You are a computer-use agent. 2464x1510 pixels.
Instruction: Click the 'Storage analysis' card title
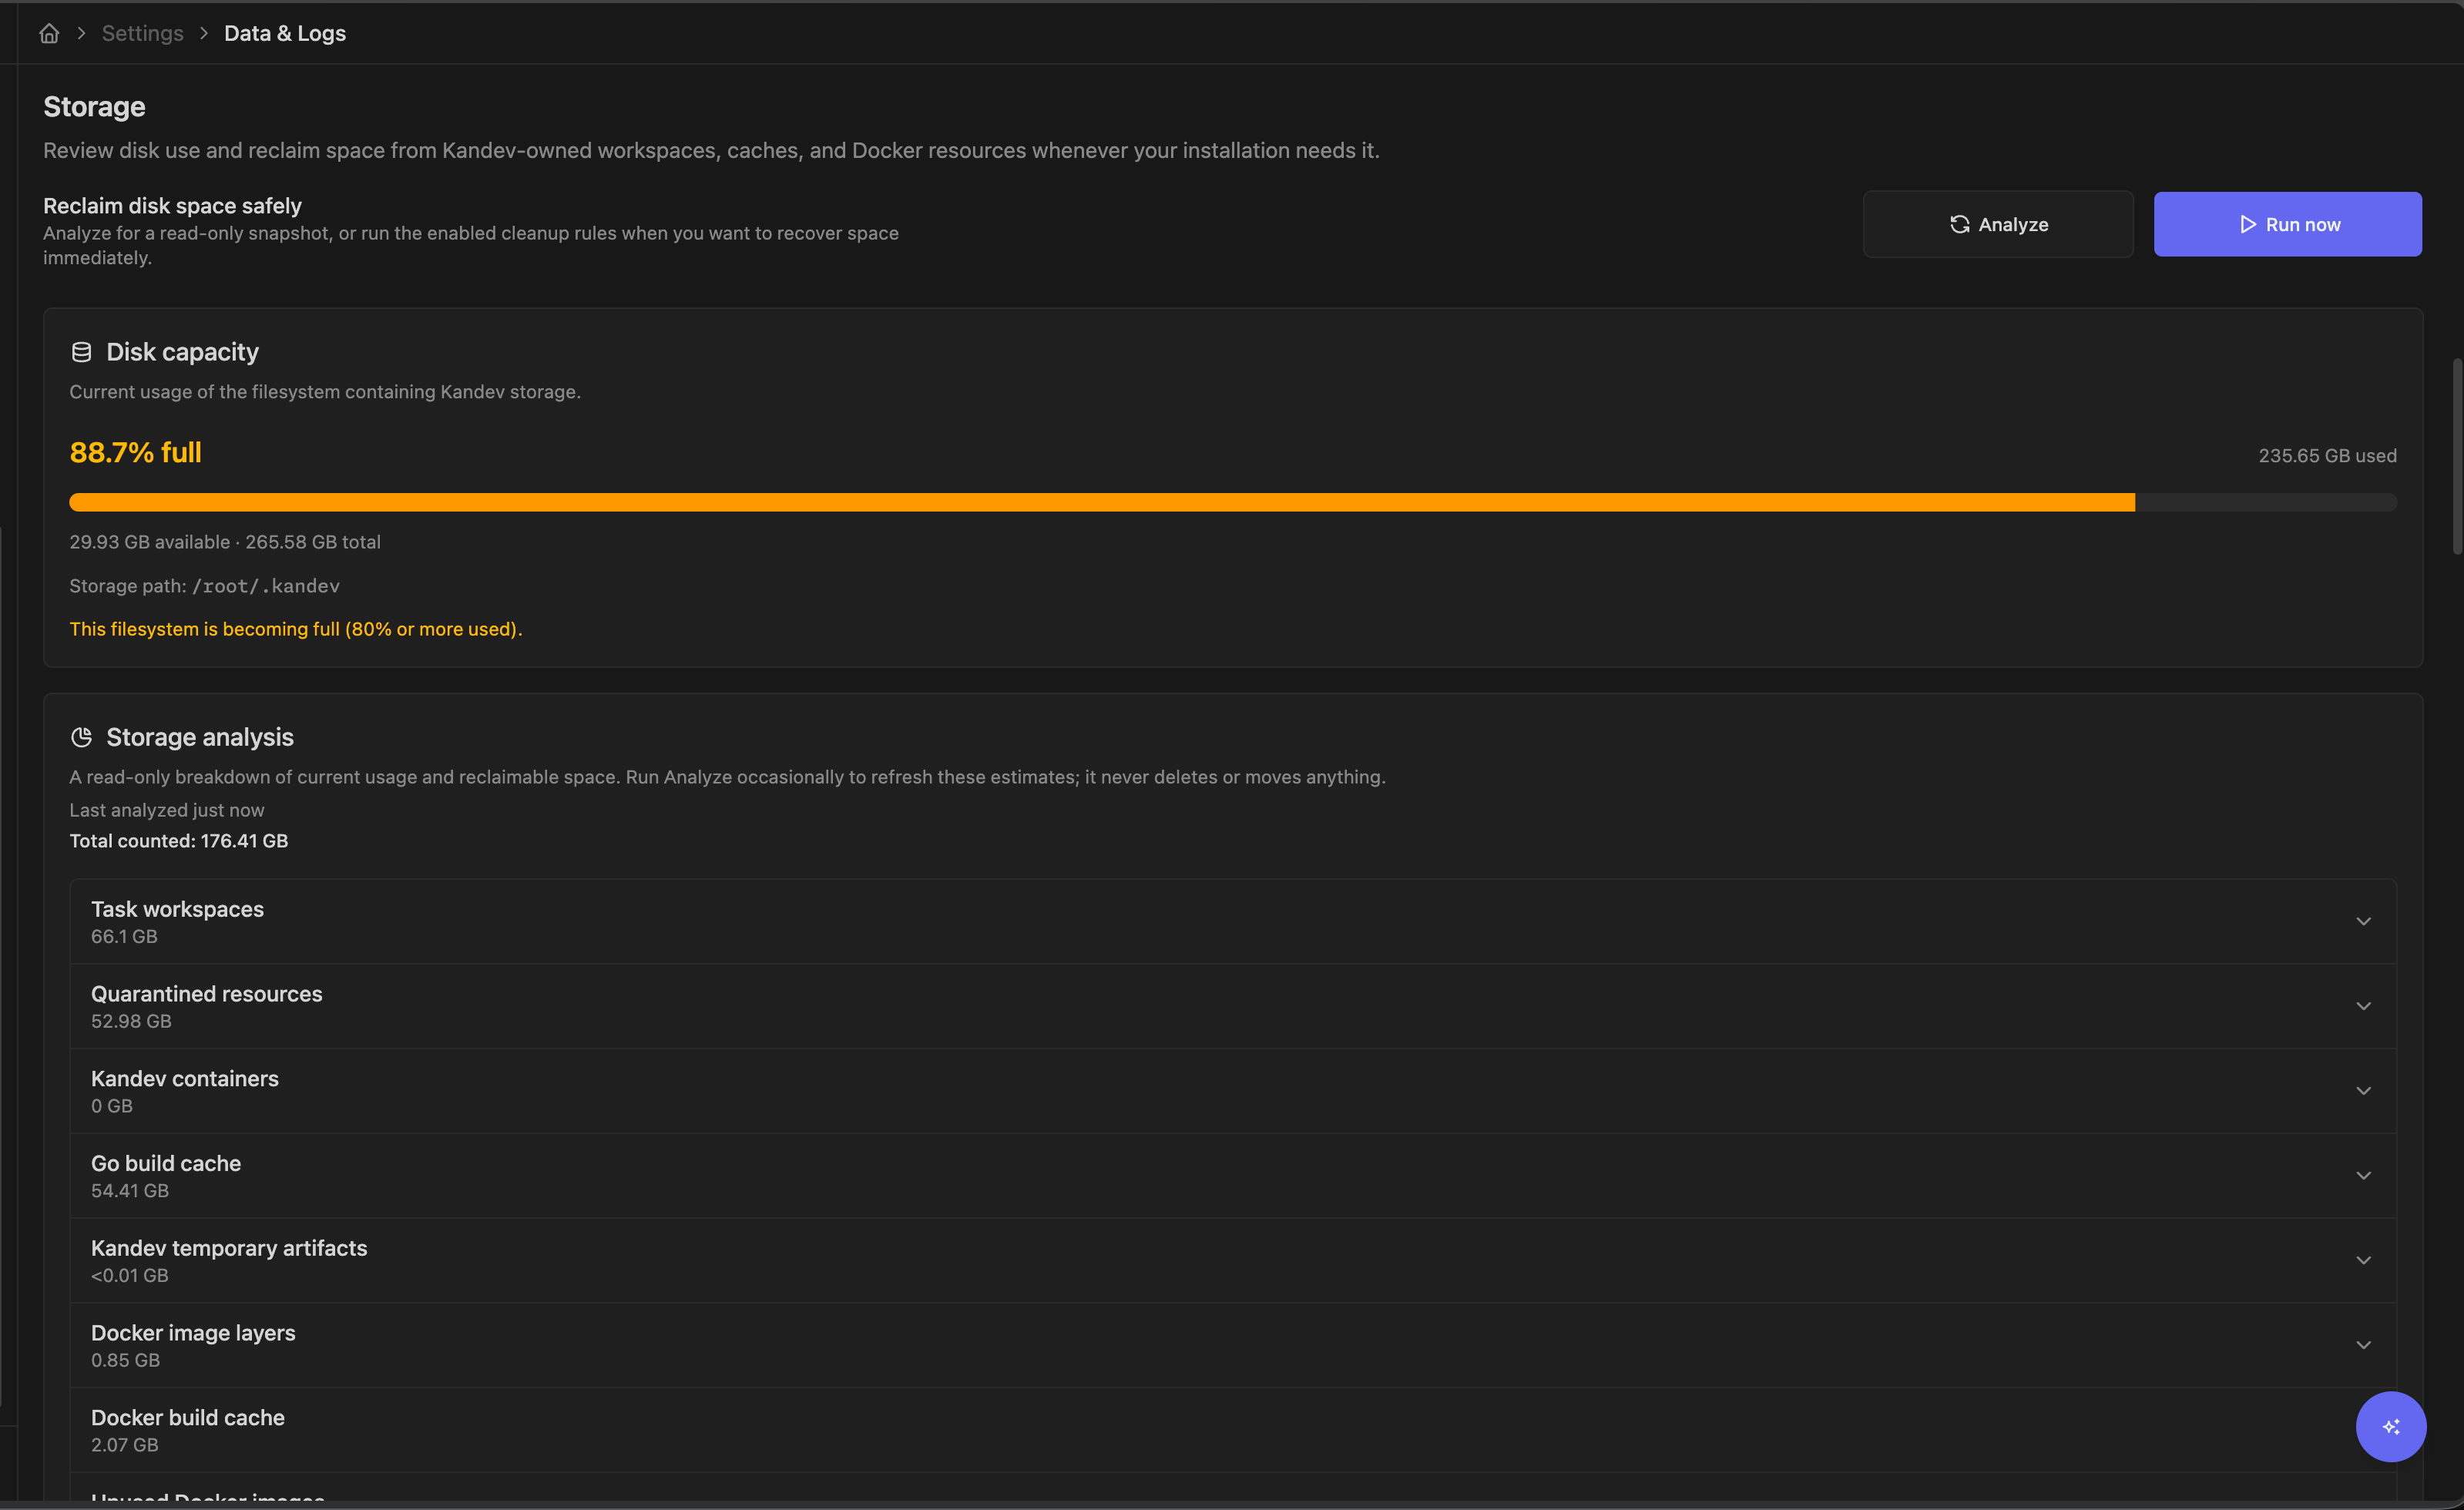200,737
